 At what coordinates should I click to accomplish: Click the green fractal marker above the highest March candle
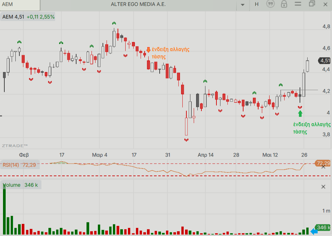pyautogui.click(x=114, y=23)
